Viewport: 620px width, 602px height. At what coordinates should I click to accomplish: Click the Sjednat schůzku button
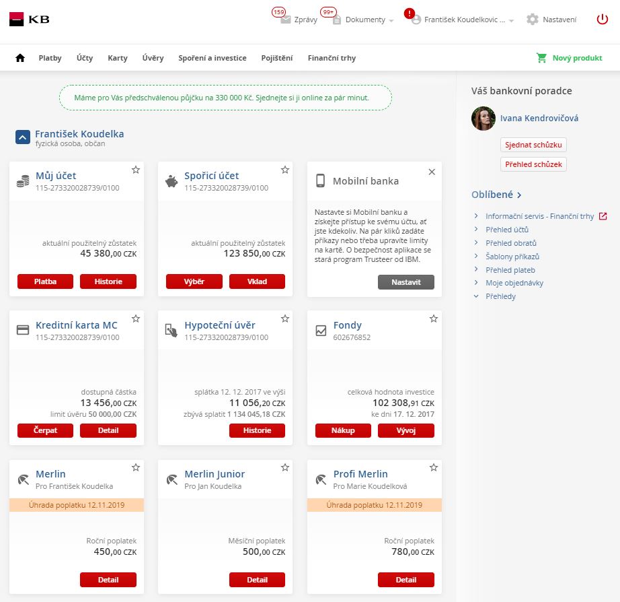[x=533, y=144]
